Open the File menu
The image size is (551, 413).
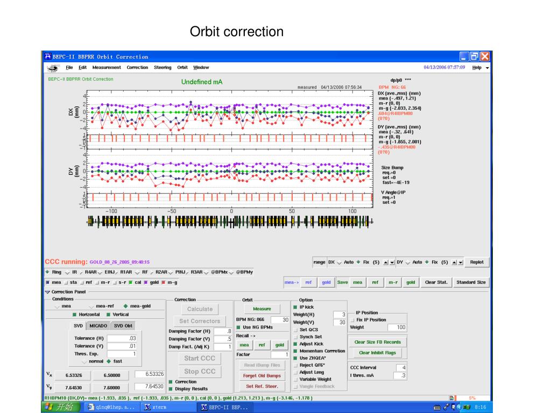tap(69, 67)
